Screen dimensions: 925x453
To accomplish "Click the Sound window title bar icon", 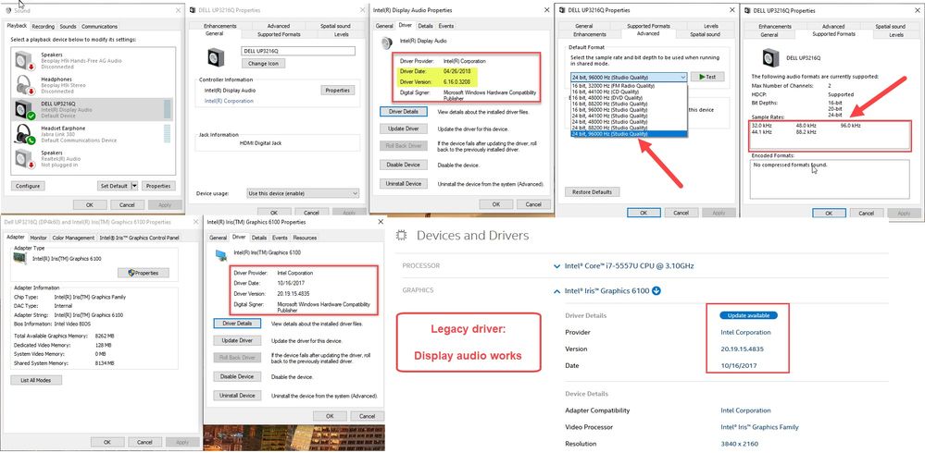I will tap(7, 10).
